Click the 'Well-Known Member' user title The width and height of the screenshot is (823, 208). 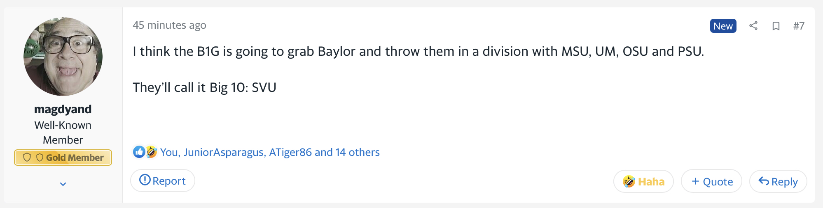pyautogui.click(x=63, y=133)
